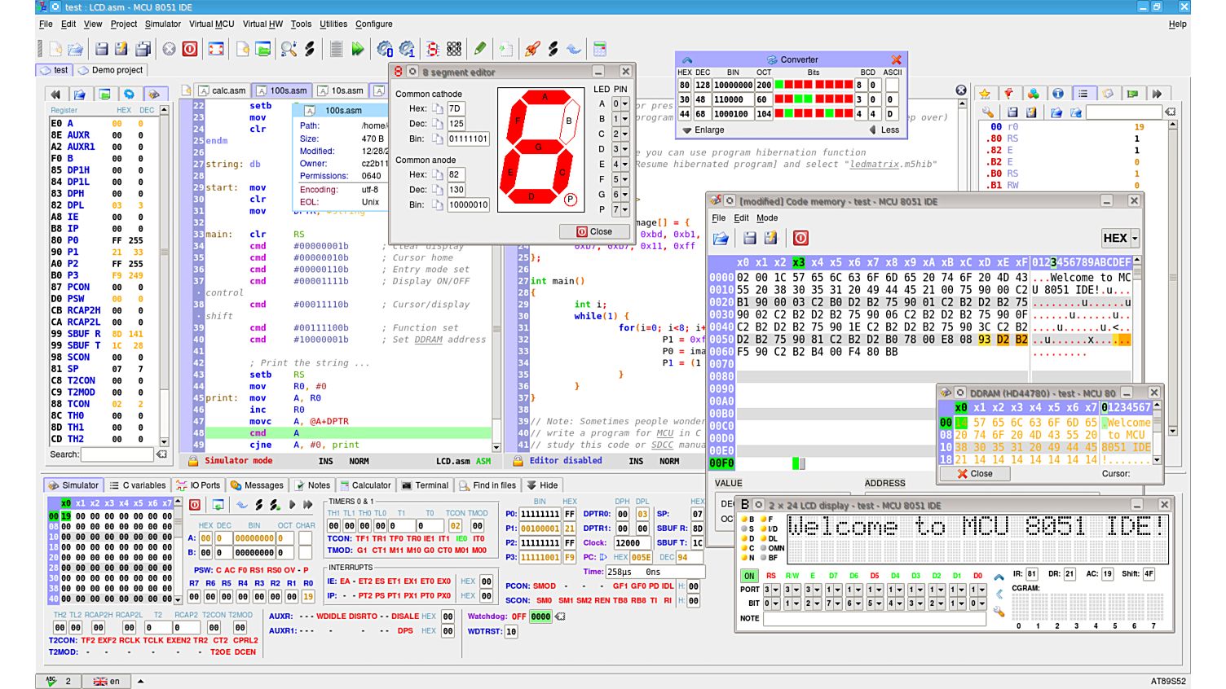Image resolution: width=1226 pixels, height=689 pixels.
Task: Click the magnifier find icon in toolbar
Action: tap(289, 50)
